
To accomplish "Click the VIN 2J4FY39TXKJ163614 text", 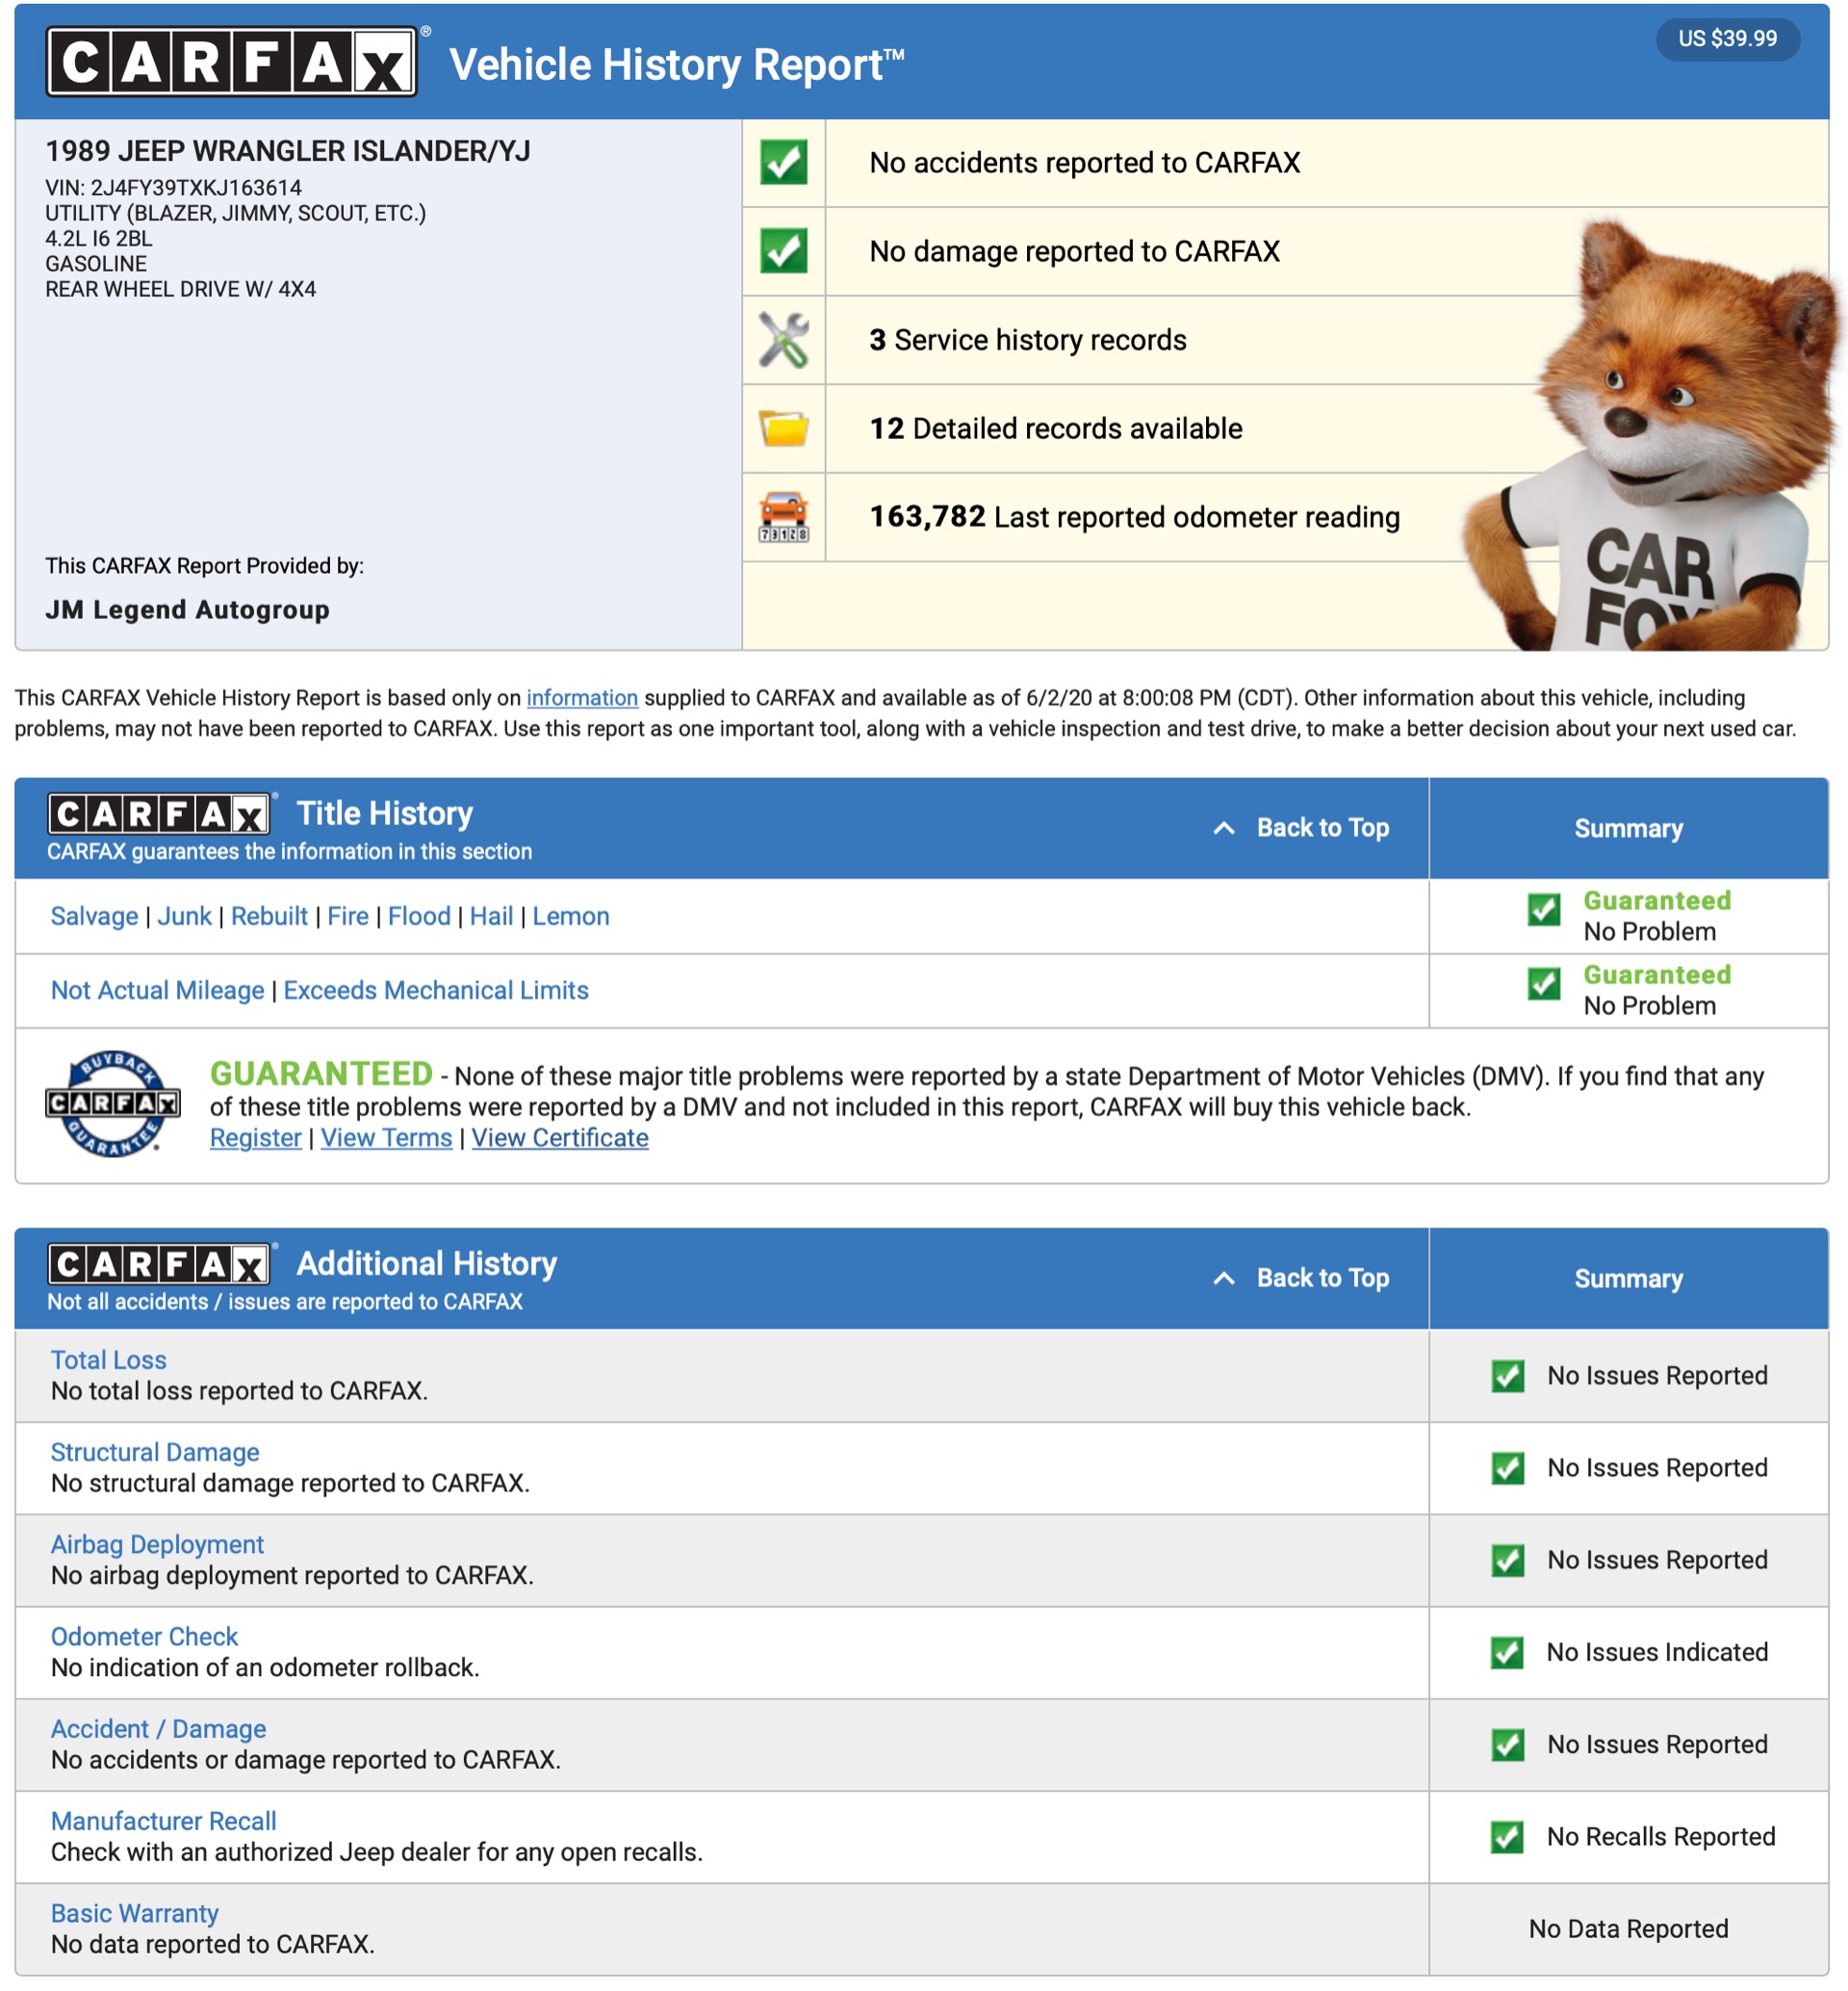I will coord(173,188).
